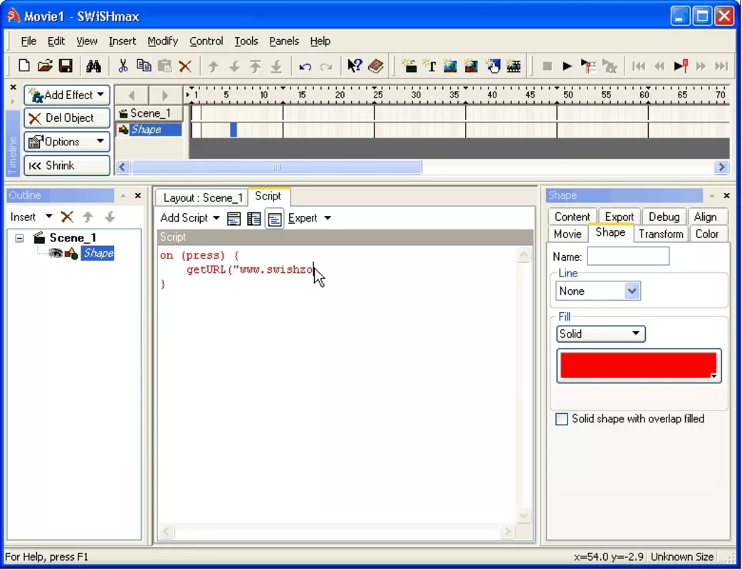Open a file using the folder icon
742x570 pixels.
pos(45,66)
